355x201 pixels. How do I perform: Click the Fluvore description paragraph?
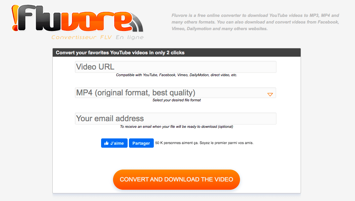pyautogui.click(x=255, y=22)
